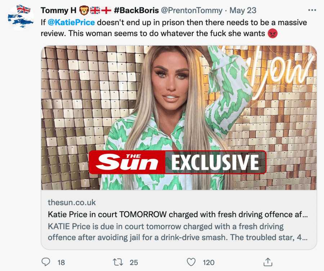Click the share tweet upload icon
This screenshot has height=271, width=324.
[x=267, y=262]
